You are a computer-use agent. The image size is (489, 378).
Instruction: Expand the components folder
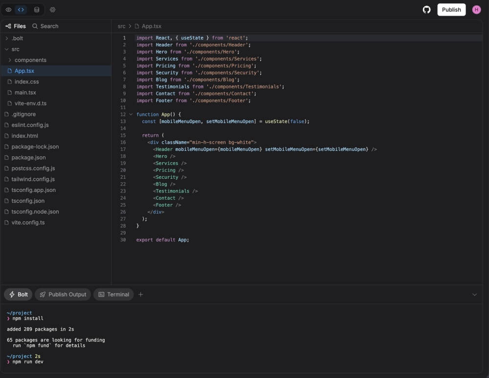[x=56, y=60]
